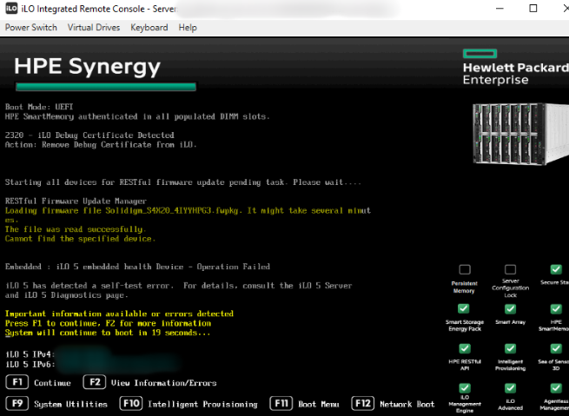
Task: Click the 'Important information available or errors detected' line
Action: [119, 314]
